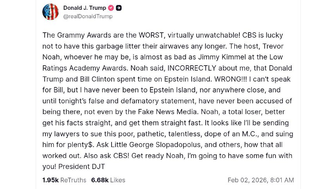Screen dimensions: 313x189
Task: Click the black plus badge icon
Action: coord(119,8)
